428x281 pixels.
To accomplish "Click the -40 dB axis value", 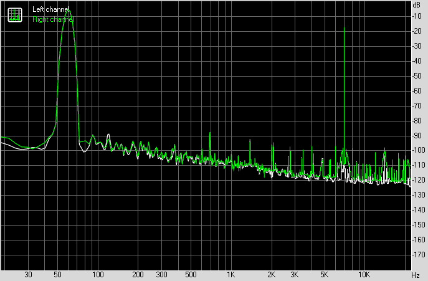I will coord(417,61).
